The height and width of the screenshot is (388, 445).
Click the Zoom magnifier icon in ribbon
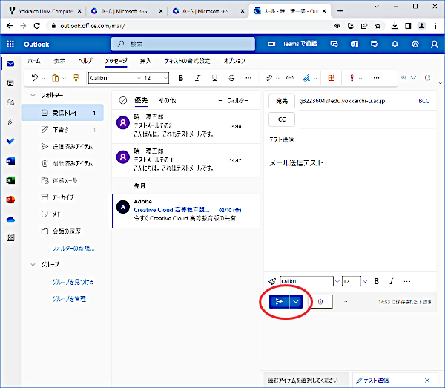[404, 78]
